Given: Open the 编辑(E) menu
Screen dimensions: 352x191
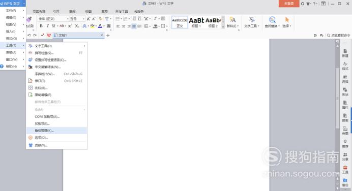Looking at the screenshot, I should (13, 17).
